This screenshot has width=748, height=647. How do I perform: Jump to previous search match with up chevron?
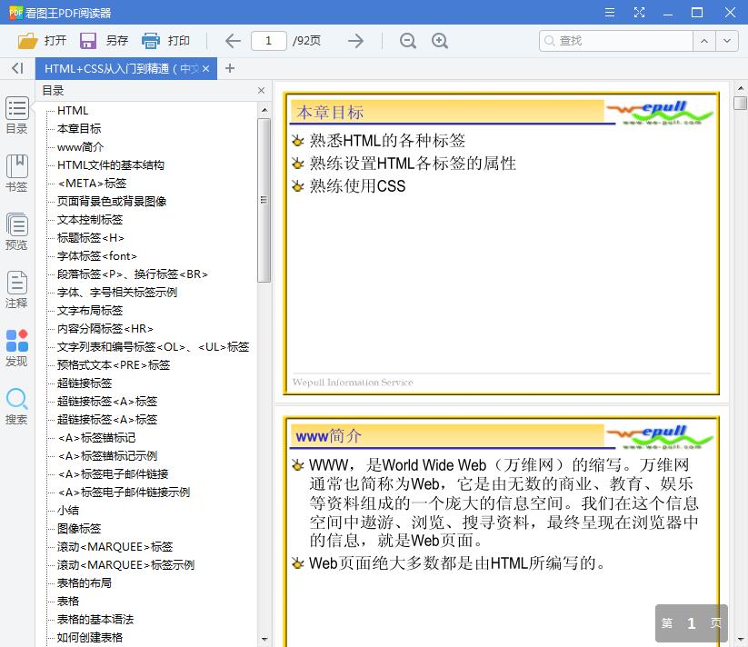pos(705,41)
